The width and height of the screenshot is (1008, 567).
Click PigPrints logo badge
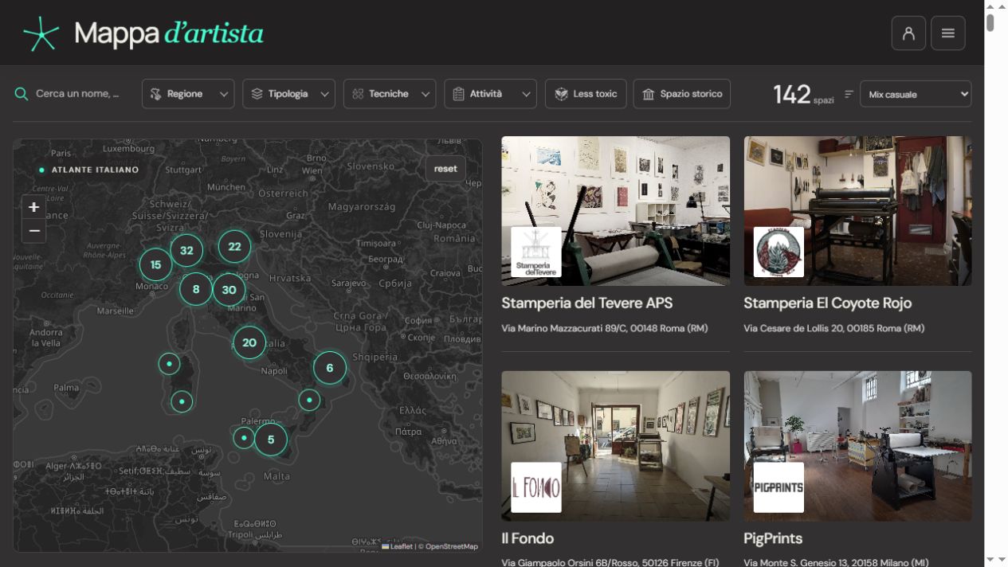[779, 487]
